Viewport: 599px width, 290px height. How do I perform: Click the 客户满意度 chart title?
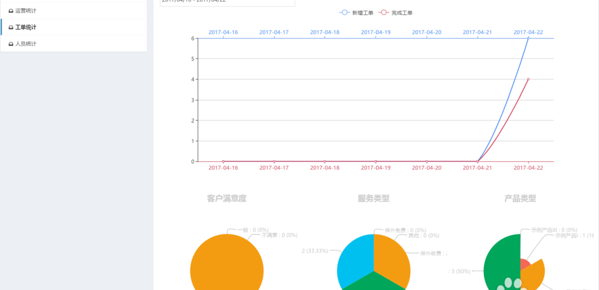227,198
